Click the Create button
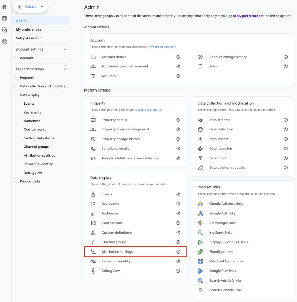The width and height of the screenshot is (297, 302). (x=30, y=7)
